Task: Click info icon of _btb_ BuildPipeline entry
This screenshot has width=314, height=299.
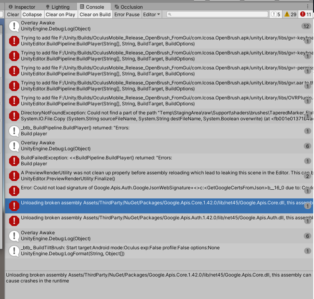Action: pos(14,131)
